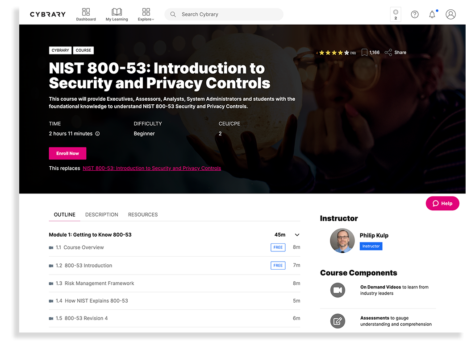Click the FREE badge on Course Overview

(278, 247)
